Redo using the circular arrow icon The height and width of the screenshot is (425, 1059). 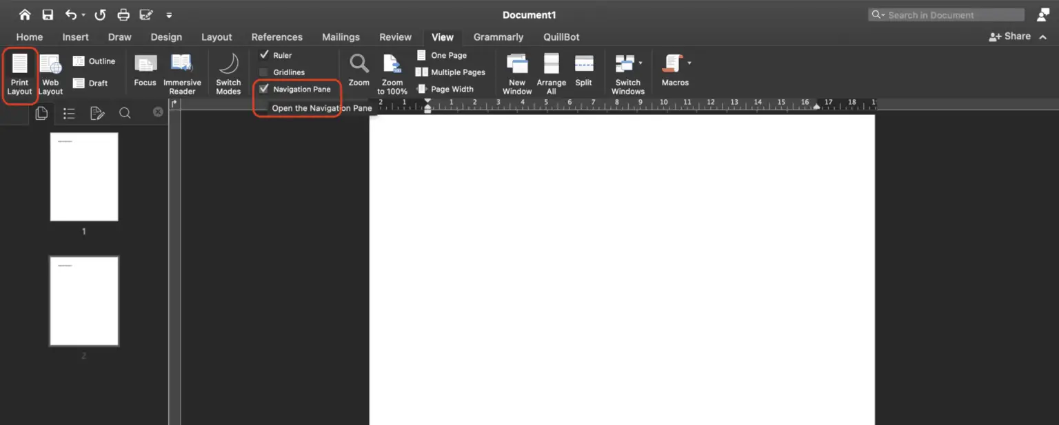click(101, 14)
